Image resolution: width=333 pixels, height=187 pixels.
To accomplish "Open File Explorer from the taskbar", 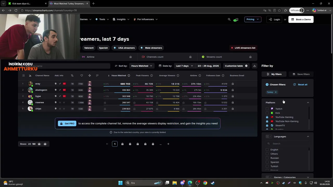I will [x=175, y=183].
